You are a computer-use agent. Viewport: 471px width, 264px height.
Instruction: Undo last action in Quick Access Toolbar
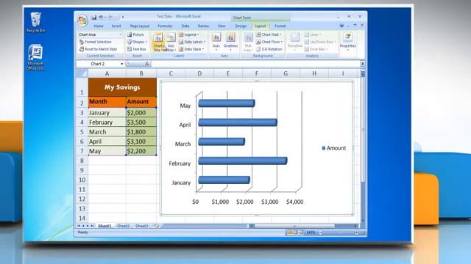click(x=101, y=18)
